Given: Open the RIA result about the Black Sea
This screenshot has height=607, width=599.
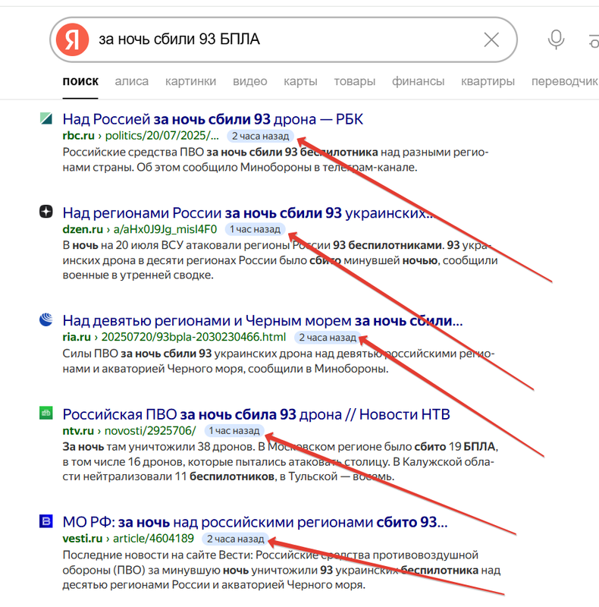Looking at the screenshot, I should tap(263, 321).
